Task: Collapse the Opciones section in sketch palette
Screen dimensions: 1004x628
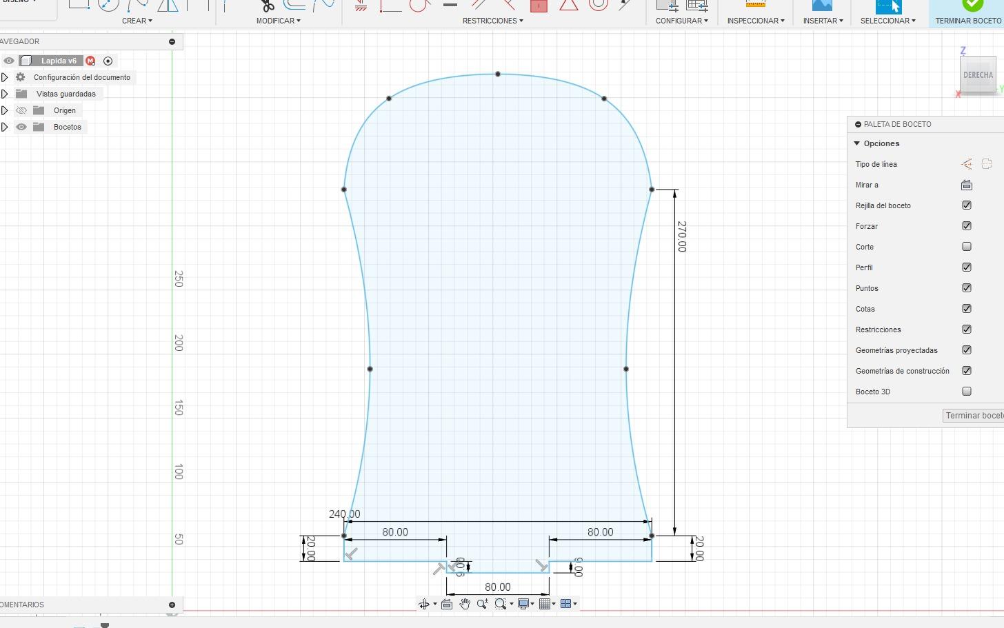Action: pyautogui.click(x=857, y=143)
